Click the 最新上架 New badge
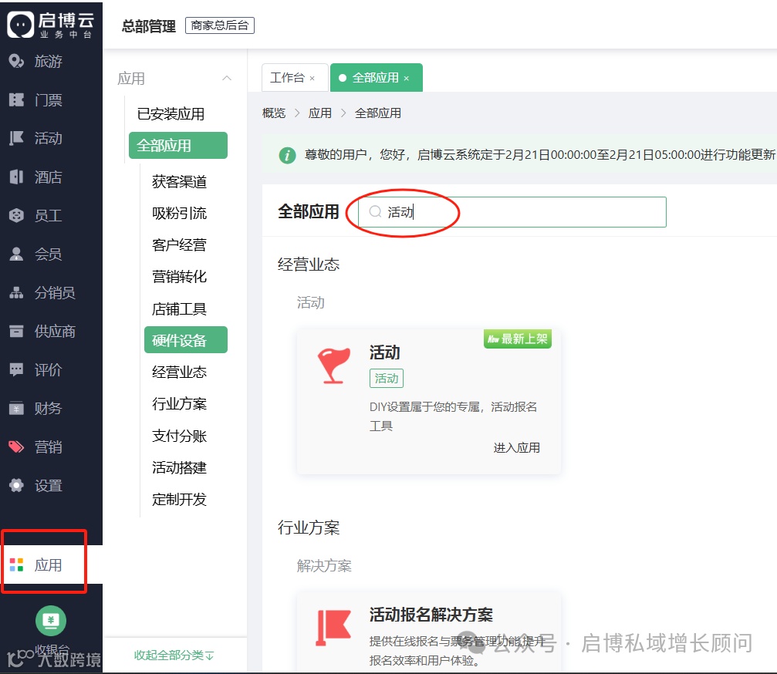777x674 pixels. [517, 339]
